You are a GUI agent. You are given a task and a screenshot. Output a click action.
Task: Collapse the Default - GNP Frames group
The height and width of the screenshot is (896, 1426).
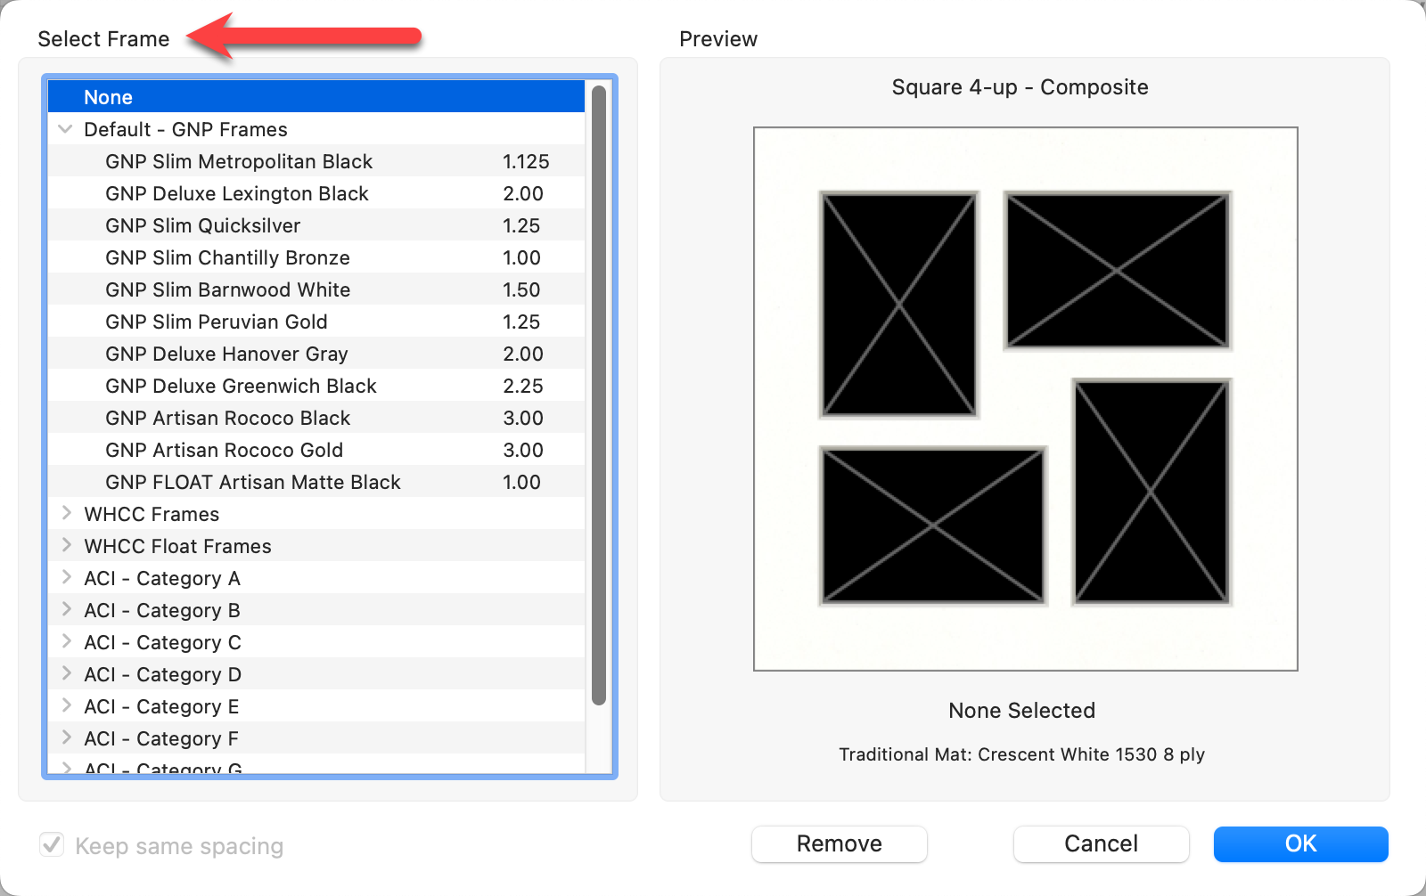click(65, 129)
